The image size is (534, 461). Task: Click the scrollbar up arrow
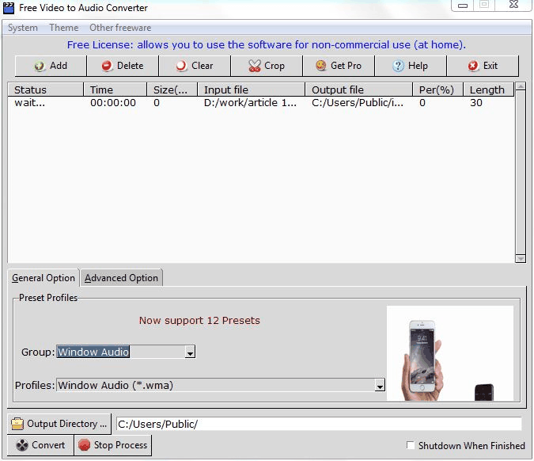click(x=521, y=86)
